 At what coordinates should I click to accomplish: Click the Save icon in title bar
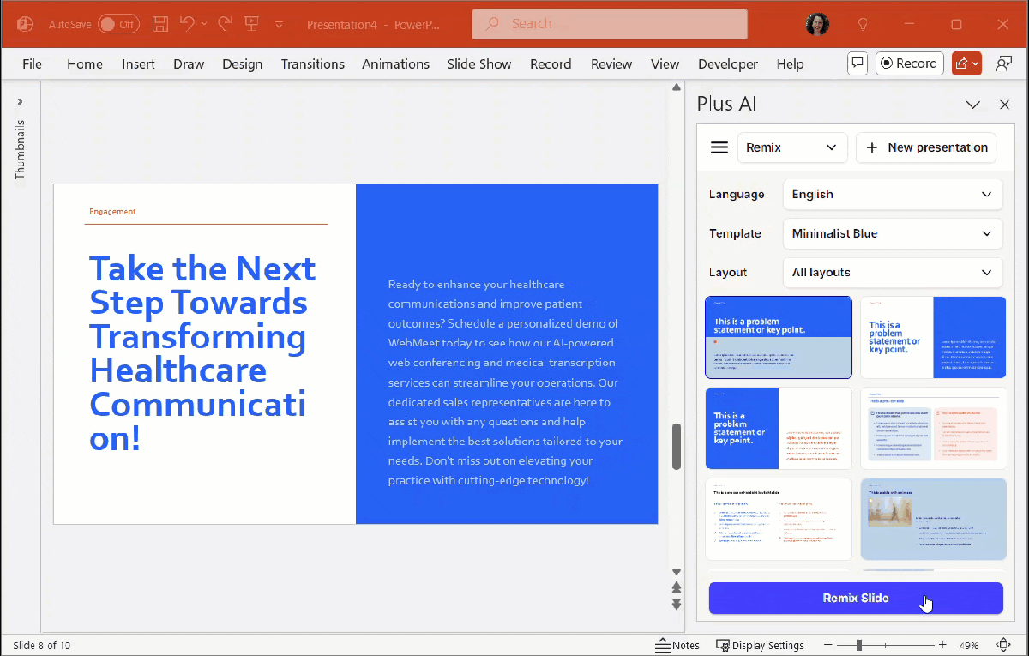(160, 24)
